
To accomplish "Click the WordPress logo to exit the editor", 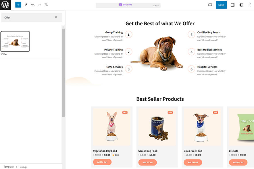I will [x=5, y=5].
